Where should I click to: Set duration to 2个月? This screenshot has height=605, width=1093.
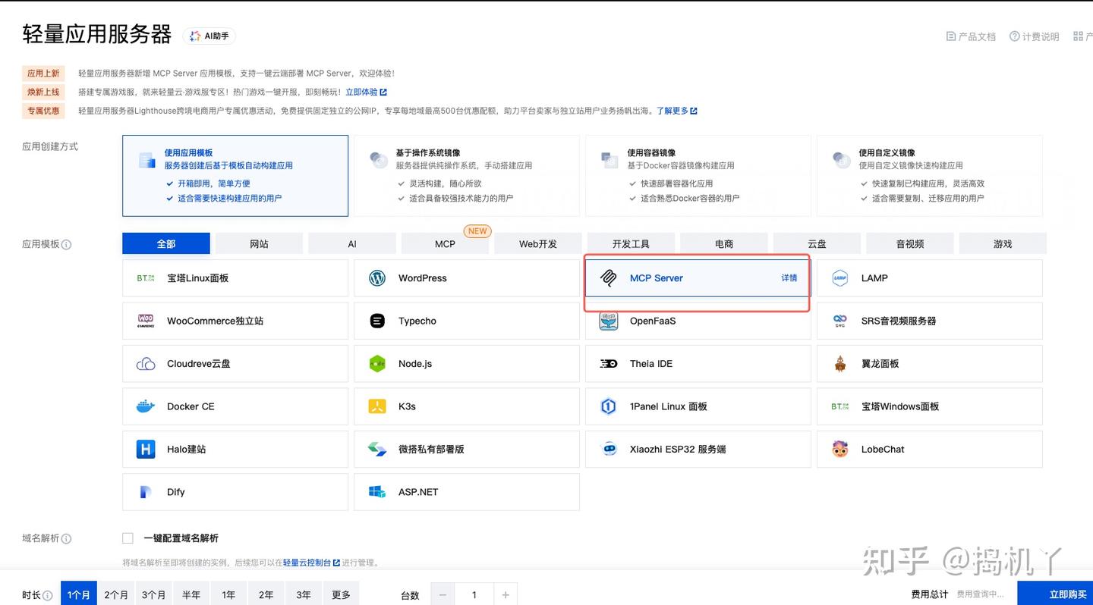pyautogui.click(x=116, y=594)
